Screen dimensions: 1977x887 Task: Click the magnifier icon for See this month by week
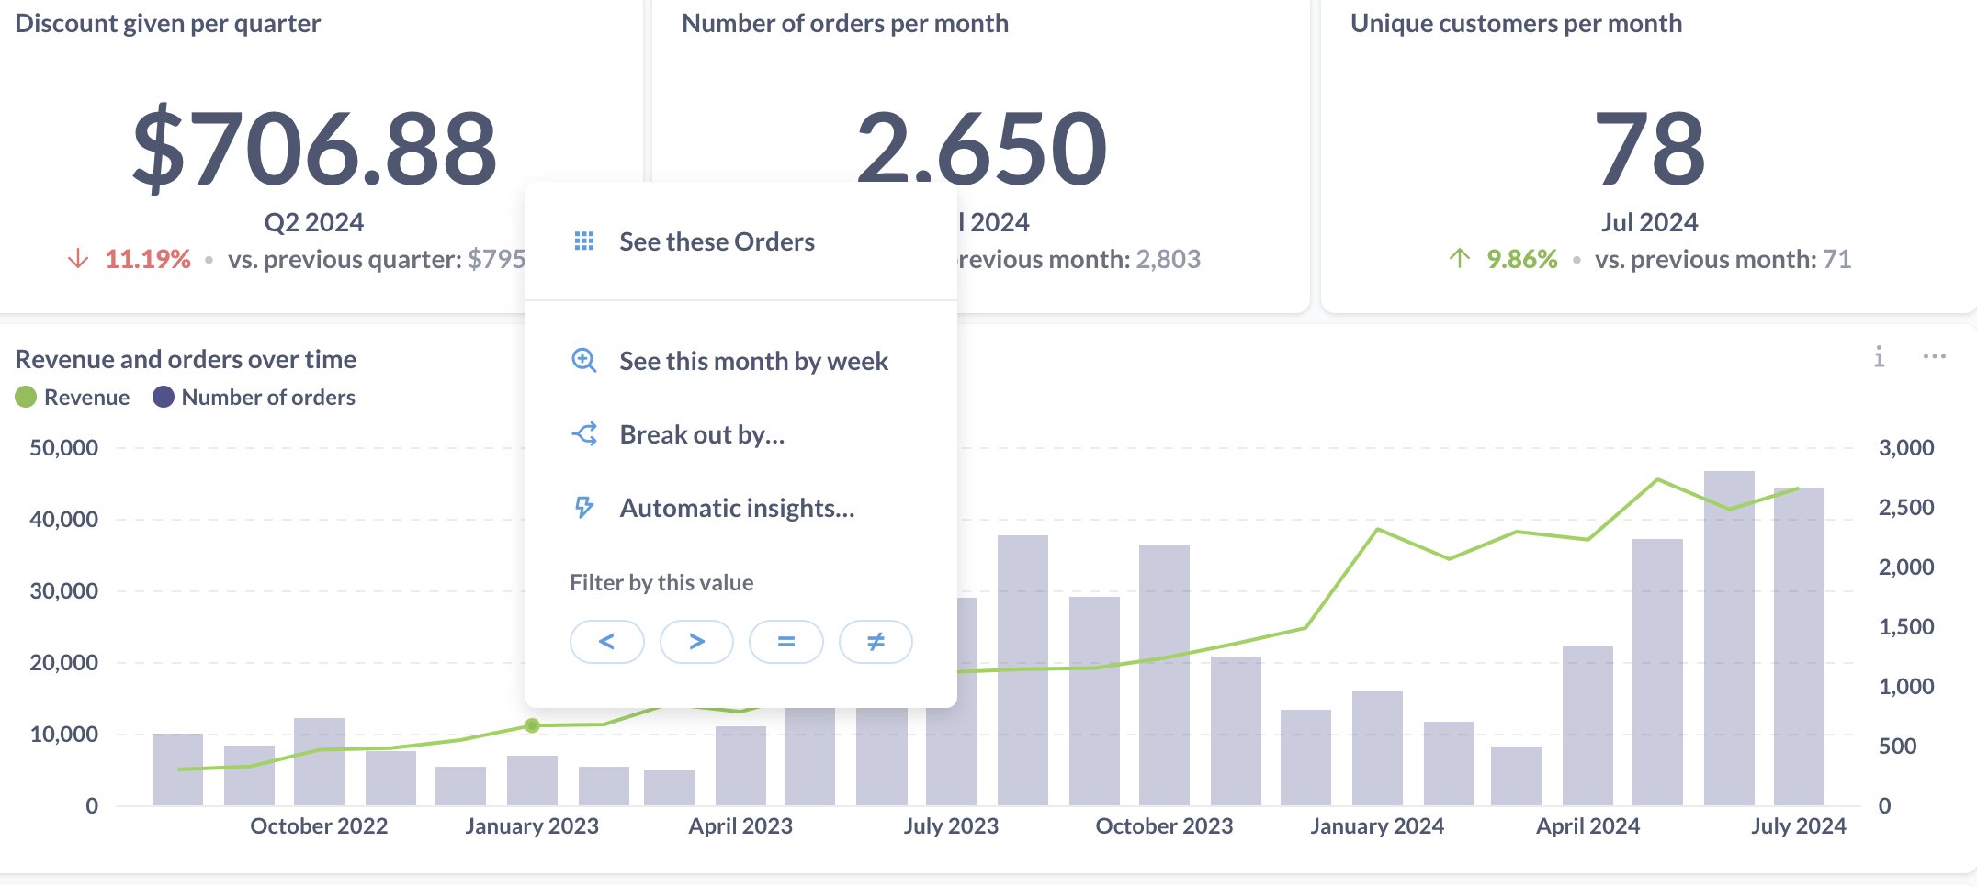tap(584, 361)
